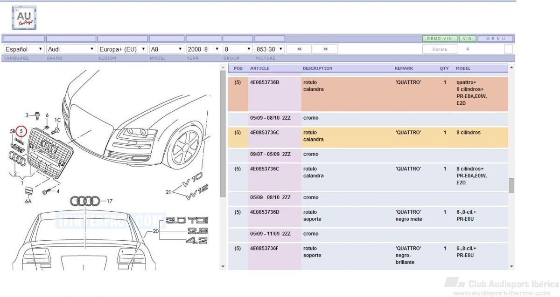
Task: Click the POS column header
Action: tap(238, 68)
